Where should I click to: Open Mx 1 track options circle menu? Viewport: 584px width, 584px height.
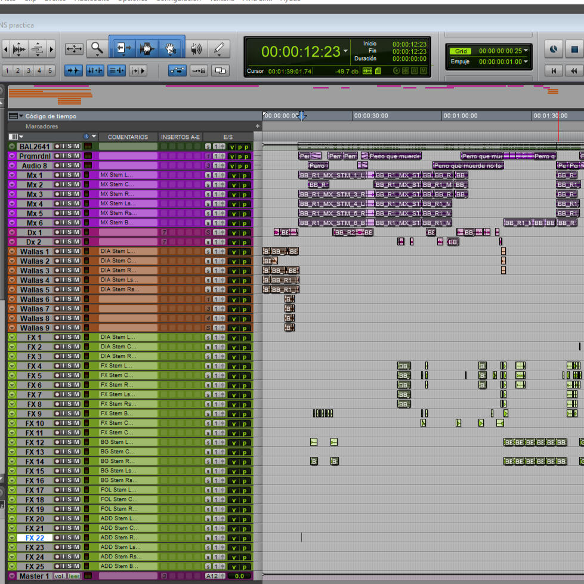[12, 175]
